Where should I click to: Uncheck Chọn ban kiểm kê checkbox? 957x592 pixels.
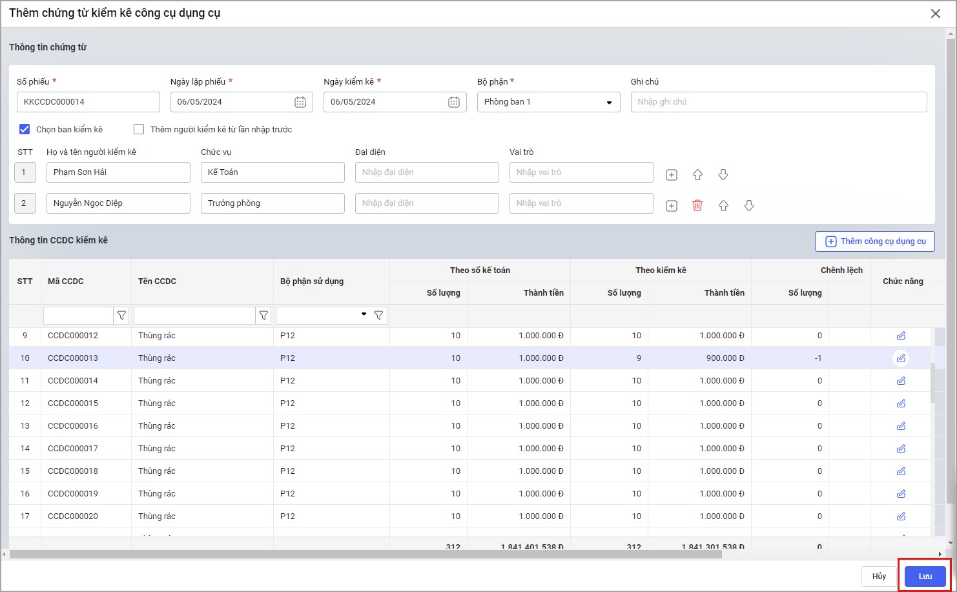click(x=25, y=129)
